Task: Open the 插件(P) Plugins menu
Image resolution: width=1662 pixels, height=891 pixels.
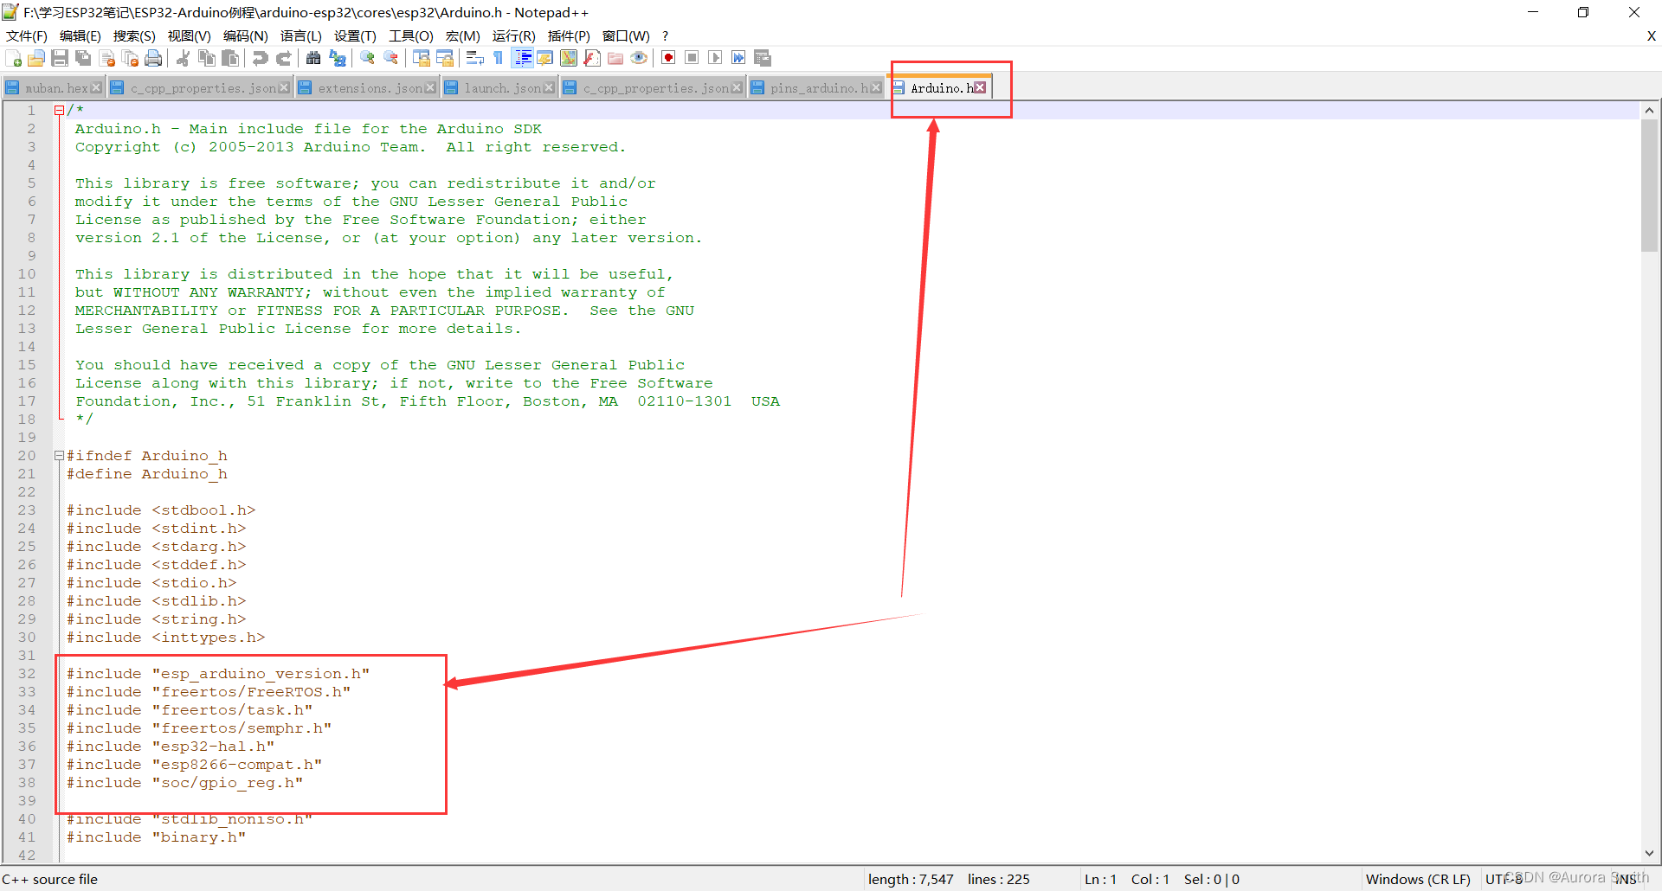Action: (x=569, y=36)
